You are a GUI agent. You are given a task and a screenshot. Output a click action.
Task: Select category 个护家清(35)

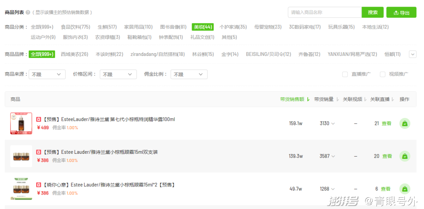pyautogui.click(x=233, y=27)
